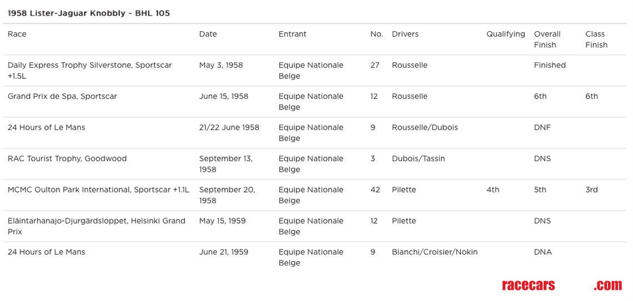Screen dimensions: 633x301
Task: Click the Date column header
Action: (208, 34)
